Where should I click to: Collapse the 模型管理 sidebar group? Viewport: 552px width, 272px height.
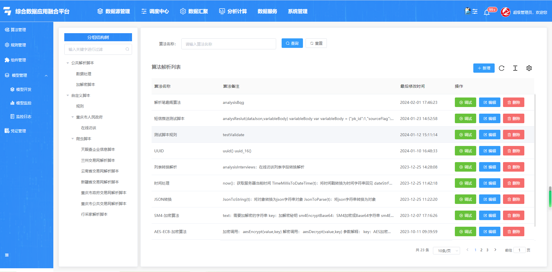pos(46,76)
